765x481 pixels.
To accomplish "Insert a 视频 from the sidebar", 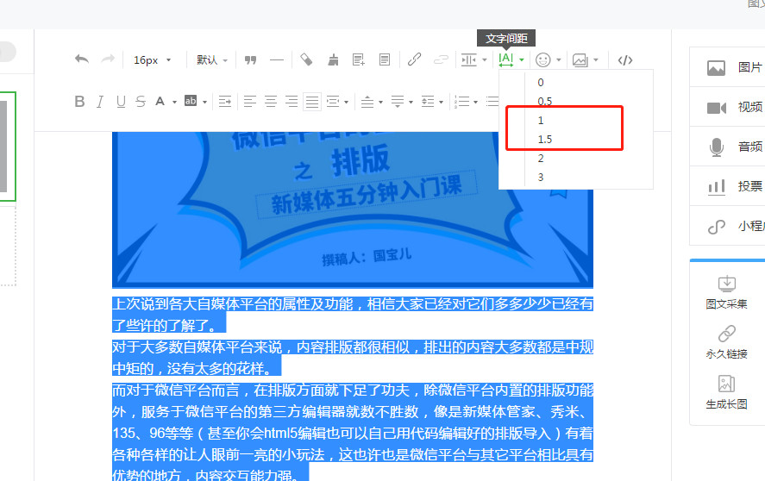I will pos(727,108).
